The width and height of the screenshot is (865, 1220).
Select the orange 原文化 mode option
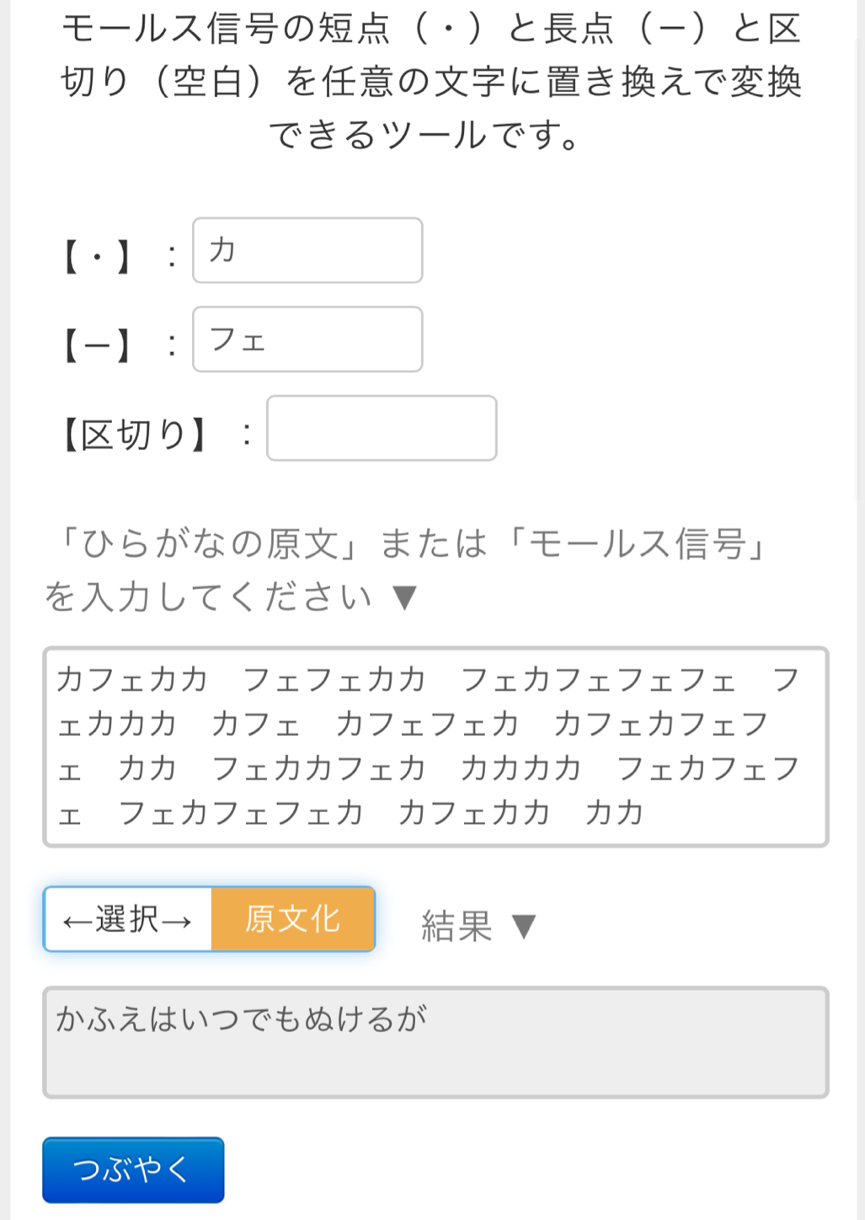[292, 919]
